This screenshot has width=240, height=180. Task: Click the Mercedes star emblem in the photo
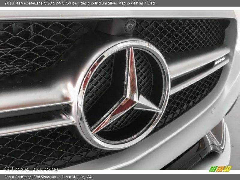point(124,94)
